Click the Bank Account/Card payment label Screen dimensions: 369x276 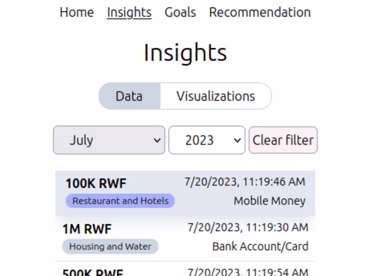(x=260, y=247)
